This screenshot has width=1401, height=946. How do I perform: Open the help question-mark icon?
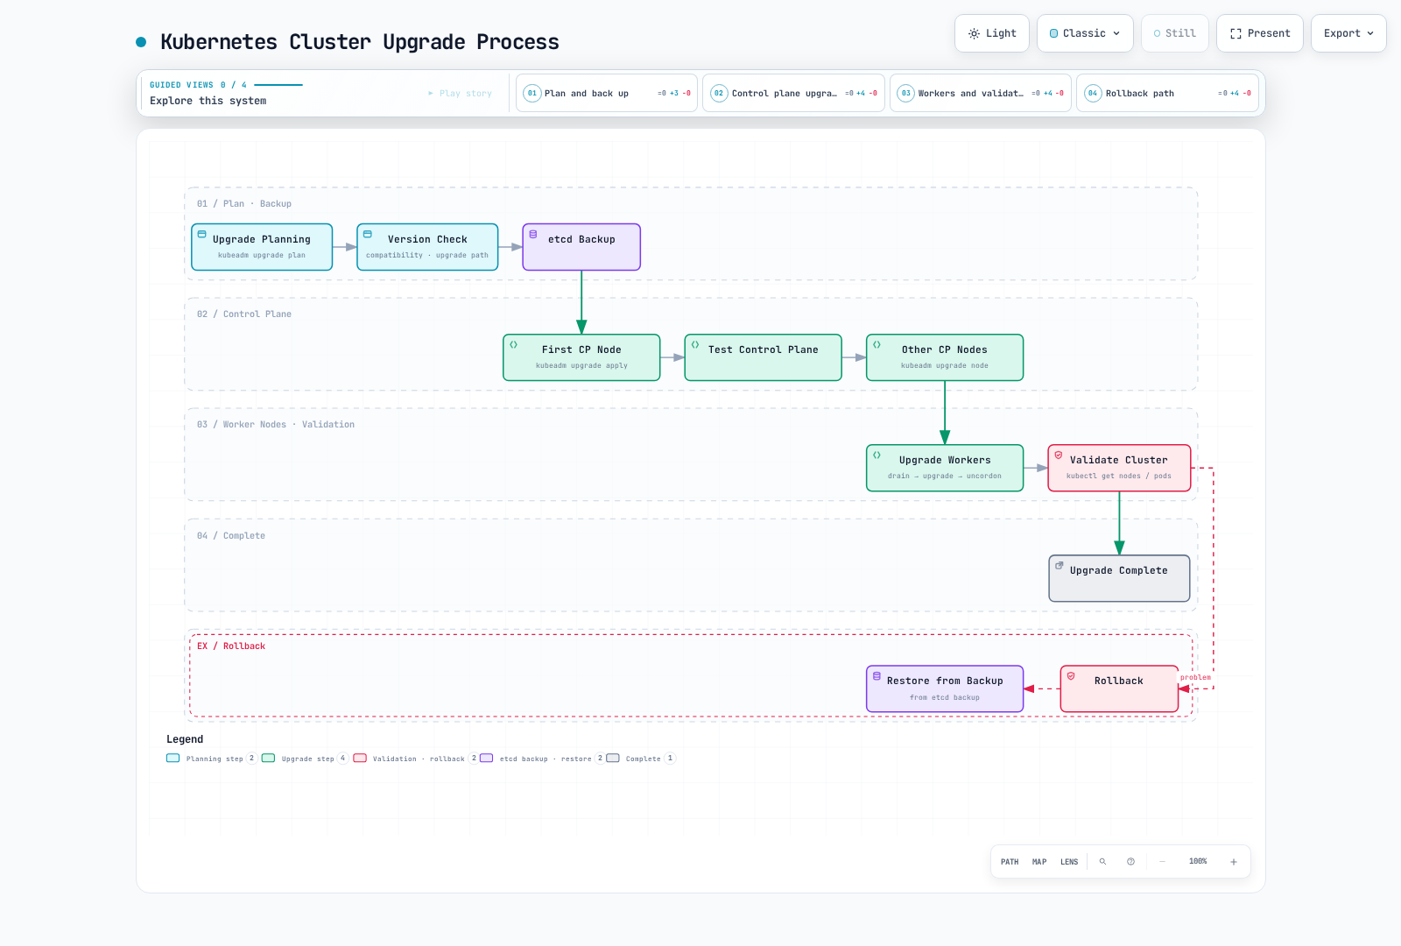click(x=1130, y=862)
